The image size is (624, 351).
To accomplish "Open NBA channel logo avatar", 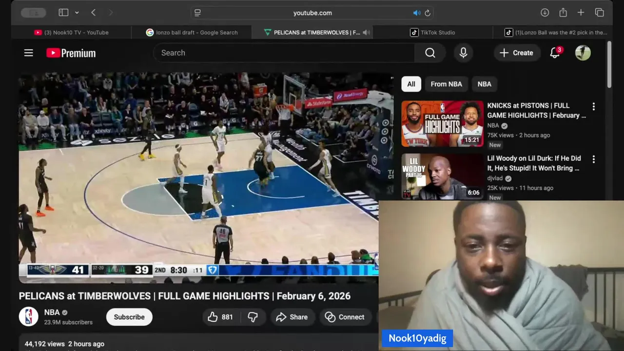I will pyautogui.click(x=28, y=317).
